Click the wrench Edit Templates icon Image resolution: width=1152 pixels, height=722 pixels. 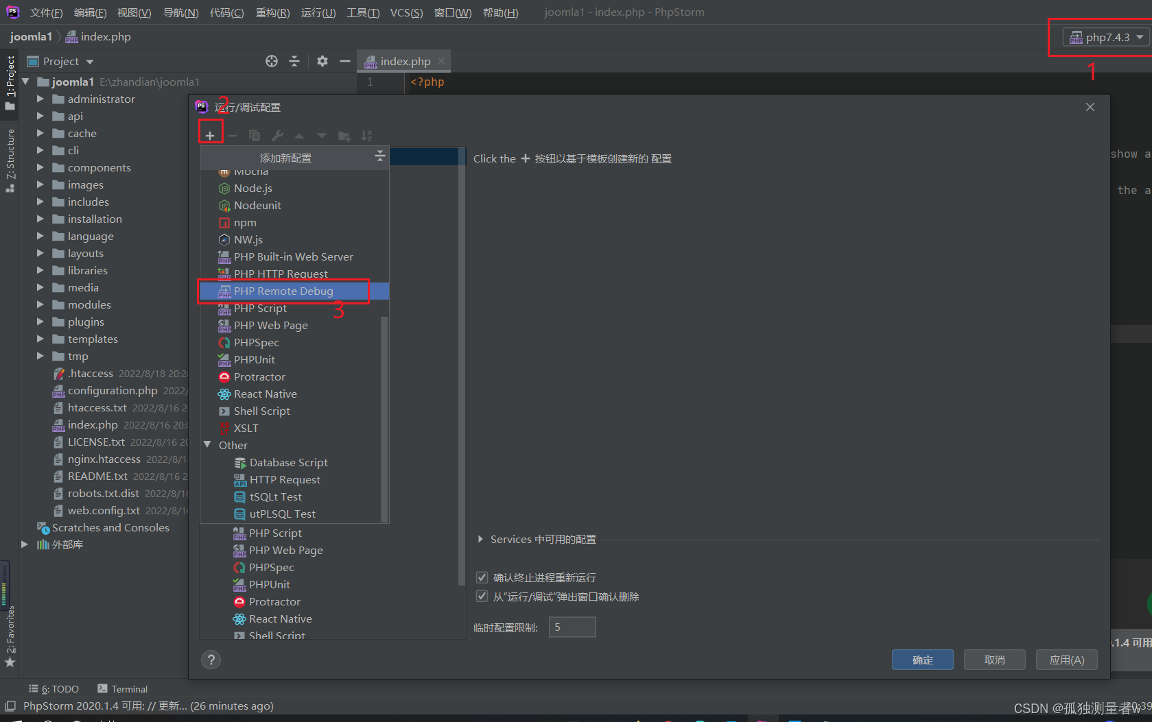click(x=277, y=135)
